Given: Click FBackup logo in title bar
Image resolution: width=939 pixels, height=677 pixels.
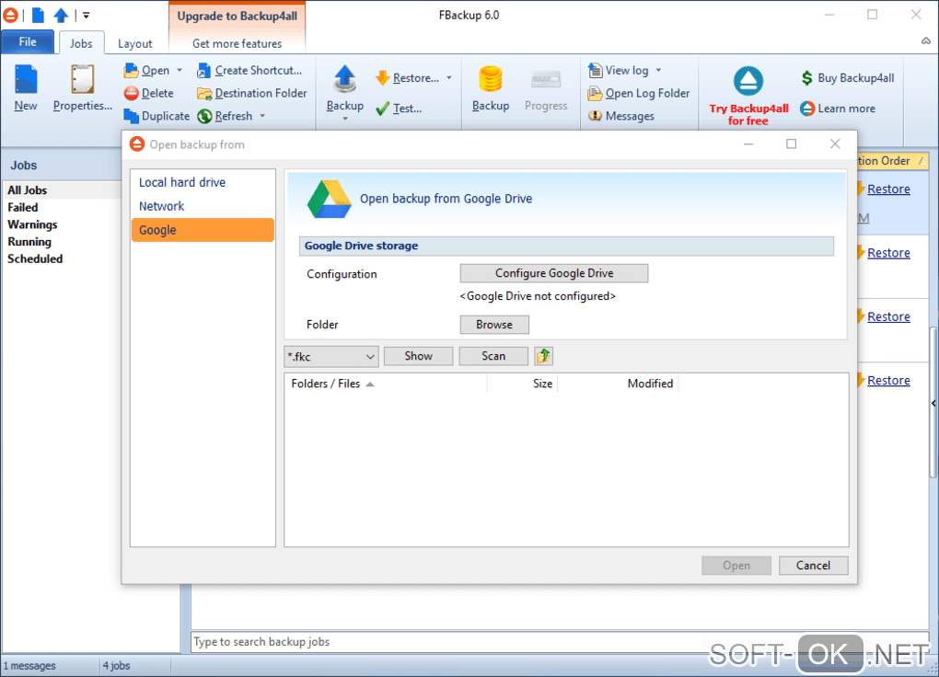Looking at the screenshot, I should coord(10,15).
